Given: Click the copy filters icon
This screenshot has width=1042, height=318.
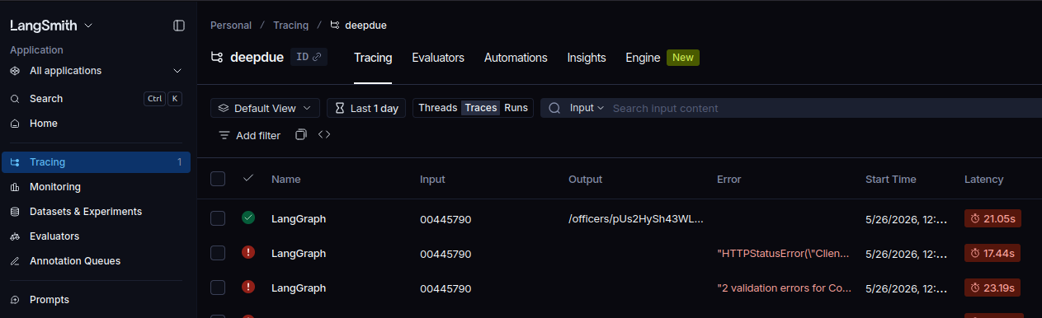Looking at the screenshot, I should (x=301, y=134).
